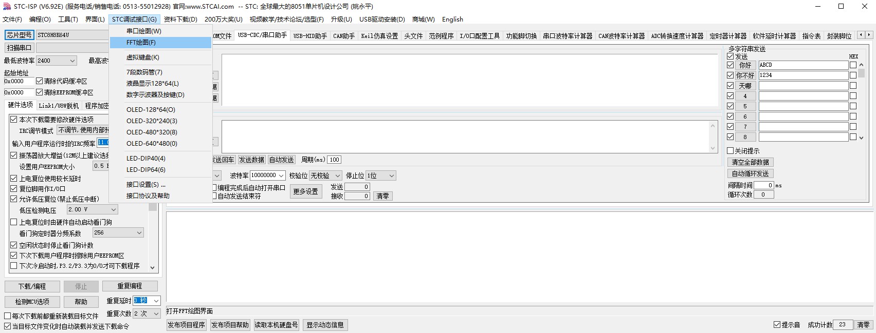This screenshot has height=333, width=876.
Task: Select 数字示波器及按键(D) menu entry
Action: click(161, 95)
